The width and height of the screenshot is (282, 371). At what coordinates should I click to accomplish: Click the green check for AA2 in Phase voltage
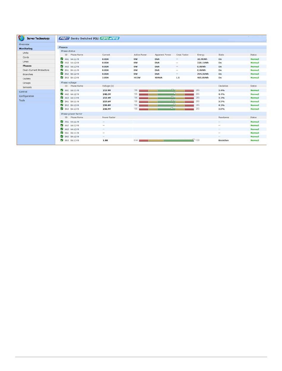(x=62, y=94)
